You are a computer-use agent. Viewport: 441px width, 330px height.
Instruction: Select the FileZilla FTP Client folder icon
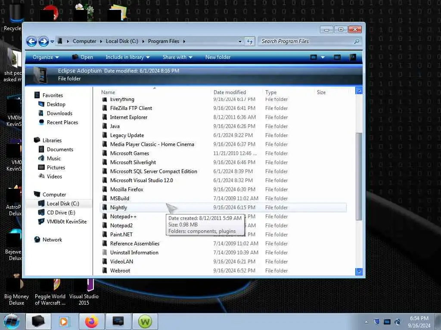(x=105, y=108)
